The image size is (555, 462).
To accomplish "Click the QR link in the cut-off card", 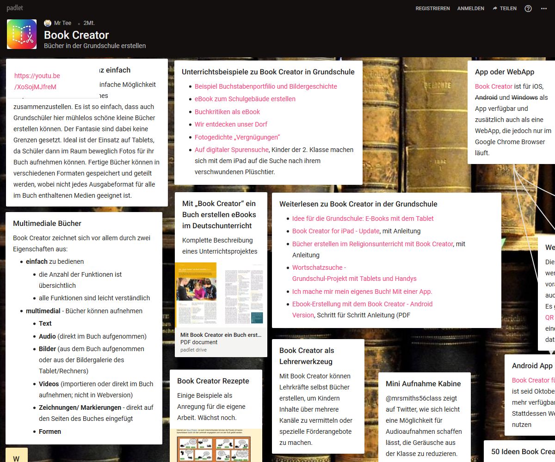I will coord(549,317).
